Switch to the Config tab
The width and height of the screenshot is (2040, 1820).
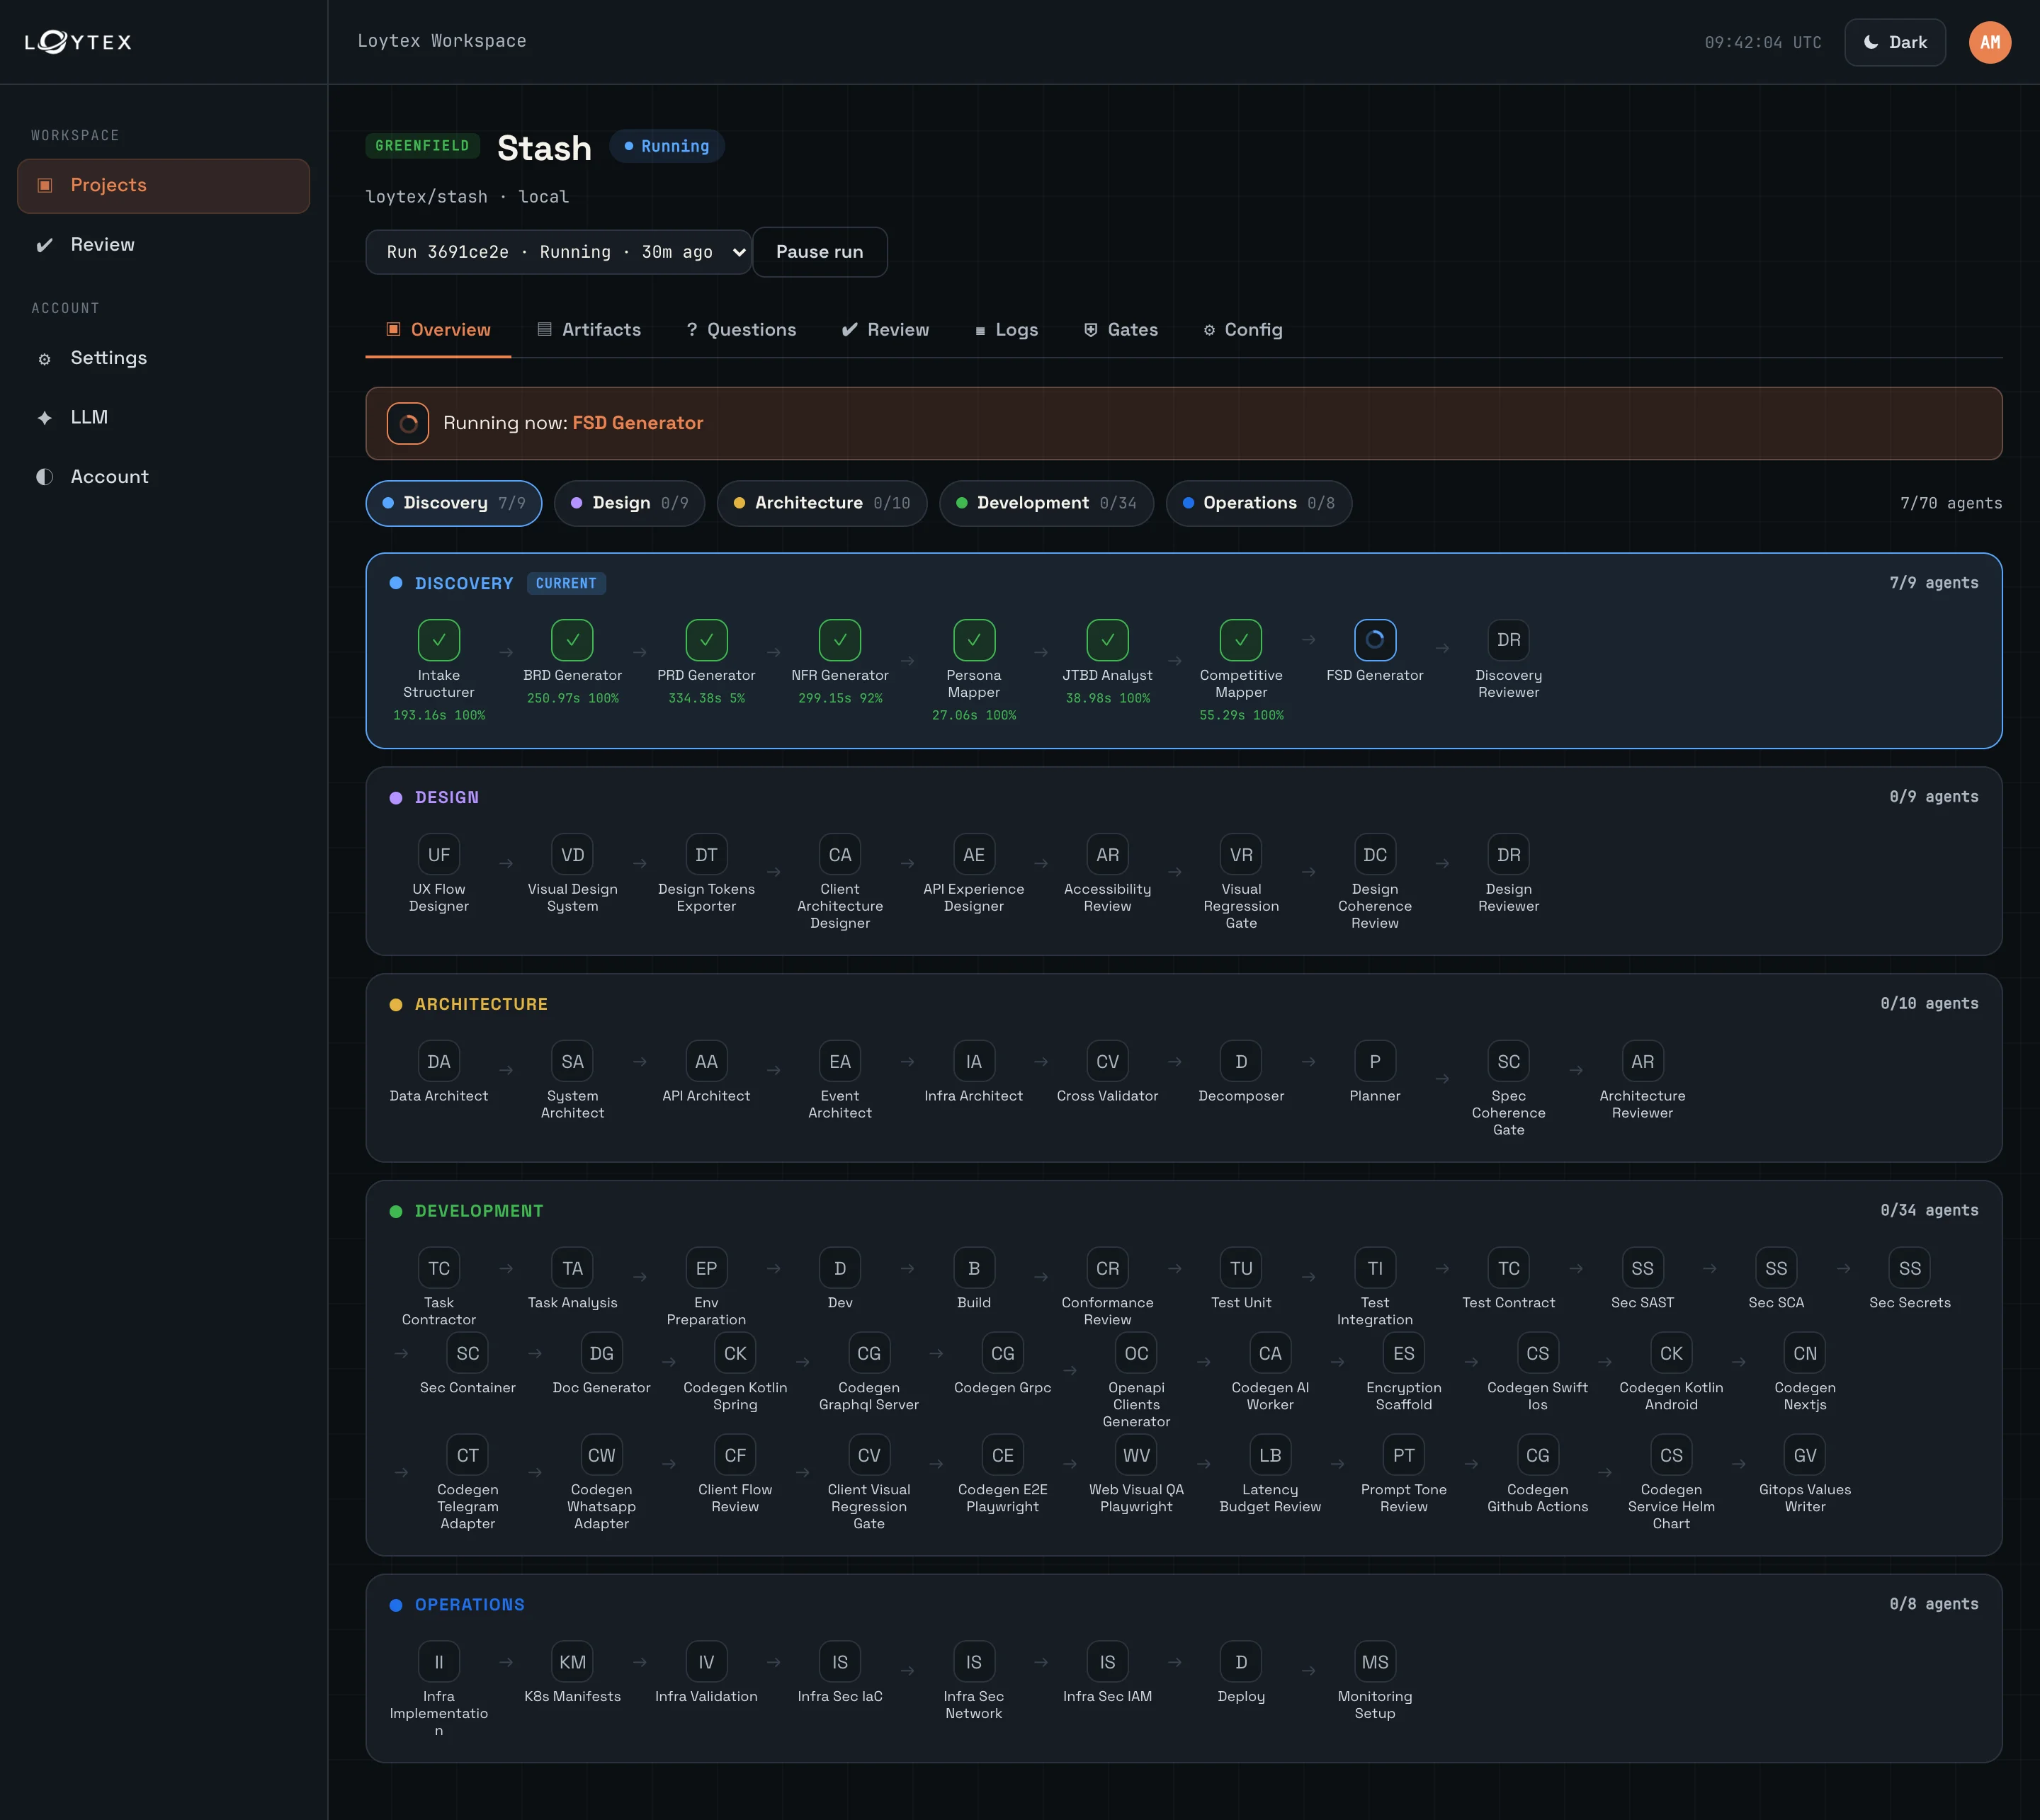pyautogui.click(x=1242, y=330)
